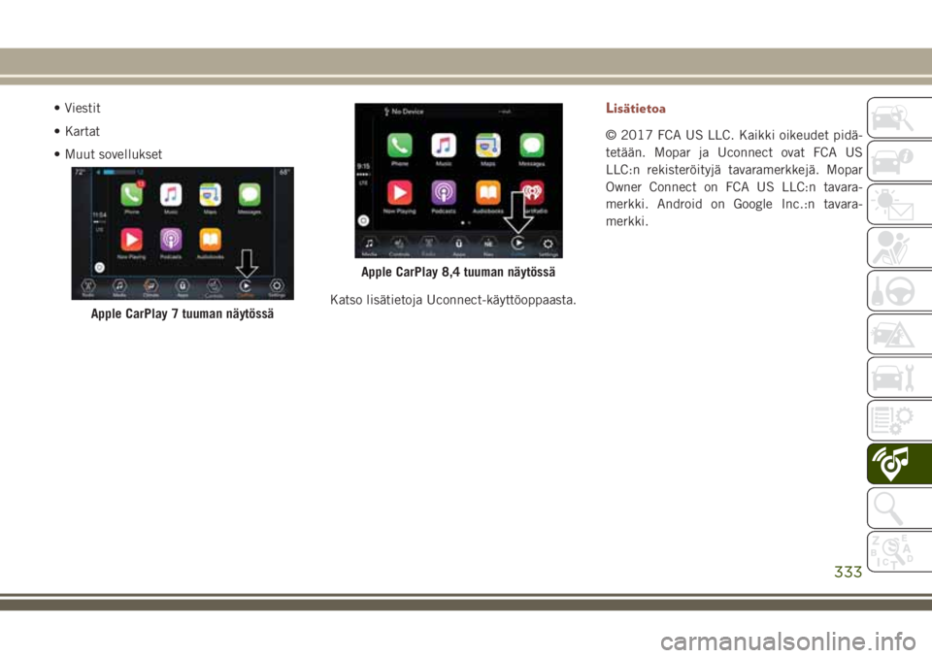Open the car with warning triangle section tab
The height and width of the screenshot is (658, 932).
[899, 334]
